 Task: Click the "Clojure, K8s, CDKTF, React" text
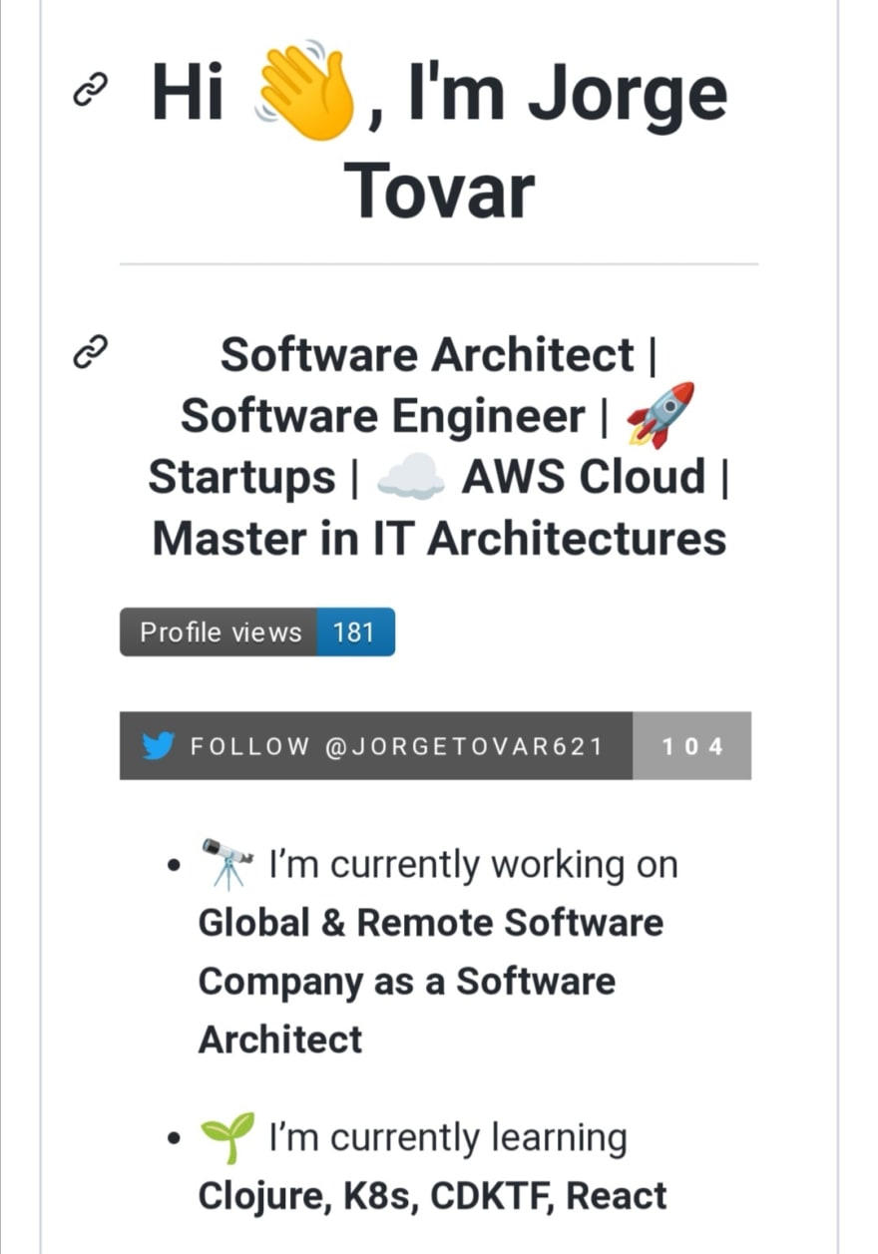pyautogui.click(x=433, y=1195)
